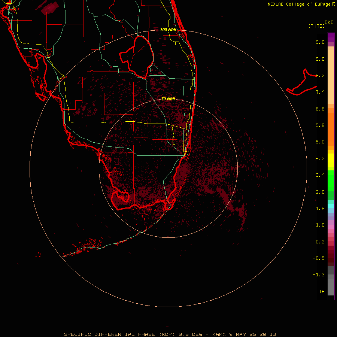
Task: Click the [PHAS] units label
Action: [316, 26]
